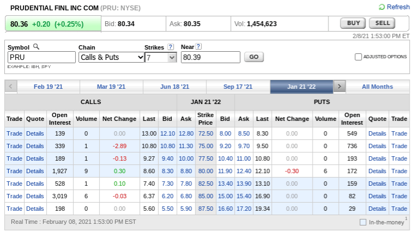Click the 80.00 strike price link

click(206, 171)
